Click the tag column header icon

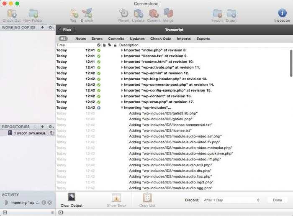point(110,45)
